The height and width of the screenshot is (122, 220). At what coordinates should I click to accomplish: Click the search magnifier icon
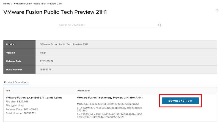click(x=159, y=25)
